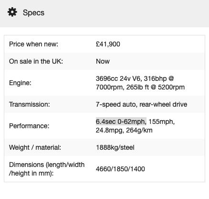Click the Weight / material label
The height and width of the screenshot is (199, 209).
tap(35, 147)
